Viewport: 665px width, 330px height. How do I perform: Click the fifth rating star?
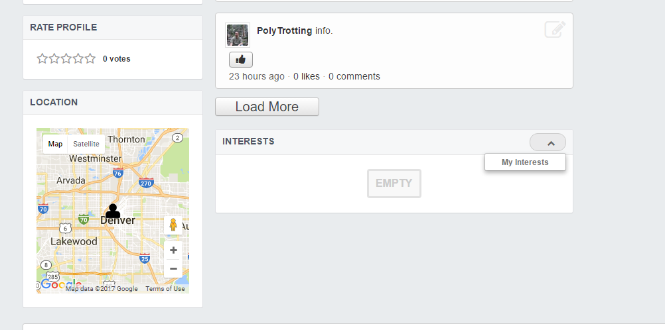pos(90,58)
